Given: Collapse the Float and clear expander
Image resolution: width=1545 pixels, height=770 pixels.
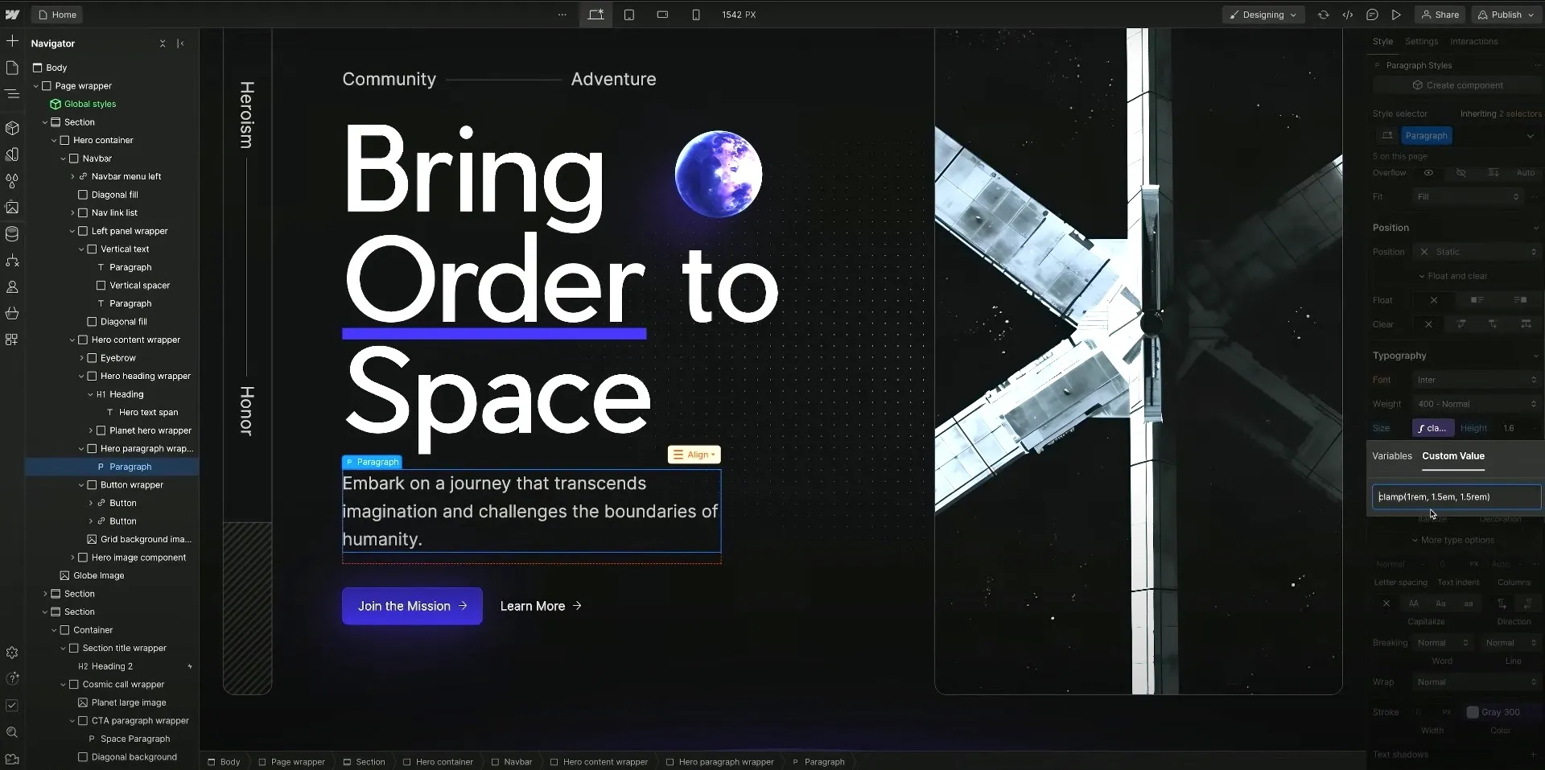Looking at the screenshot, I should pyautogui.click(x=1452, y=276).
